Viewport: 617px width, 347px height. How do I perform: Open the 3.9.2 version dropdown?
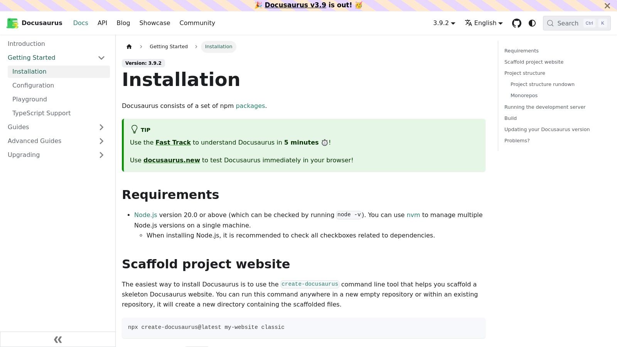tap(444, 23)
